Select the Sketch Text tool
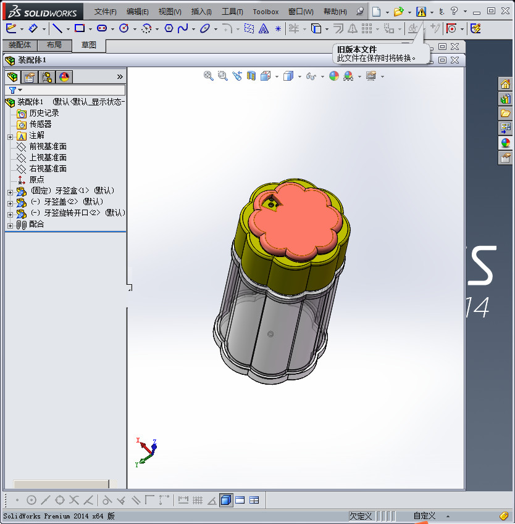This screenshot has width=515, height=524. pos(264,29)
